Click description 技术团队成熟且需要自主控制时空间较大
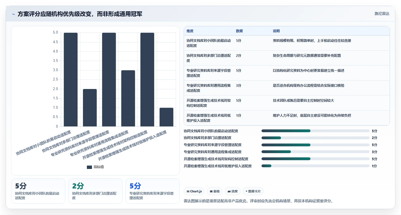 coord(303,101)
